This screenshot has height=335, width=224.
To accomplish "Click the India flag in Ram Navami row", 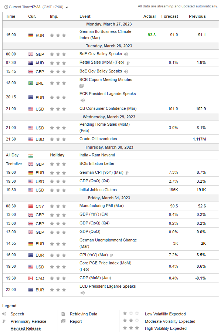I will 31,155.
